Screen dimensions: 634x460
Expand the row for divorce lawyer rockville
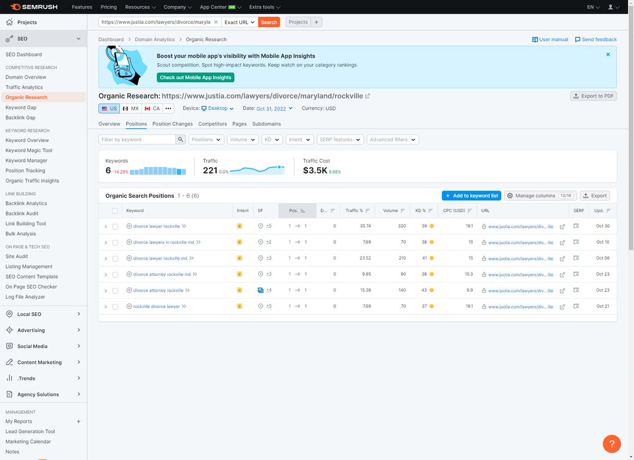pos(106,226)
